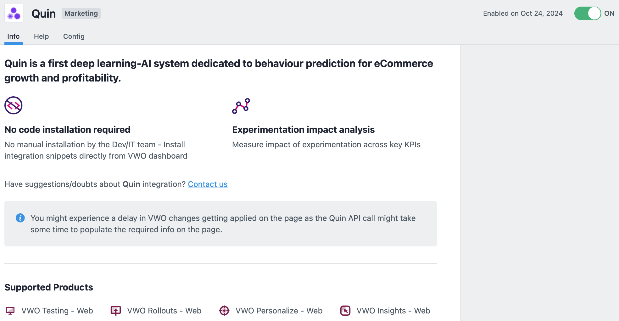Image resolution: width=619 pixels, height=321 pixels.
Task: Click the VWO Insights cursor icon
Action: click(x=345, y=311)
